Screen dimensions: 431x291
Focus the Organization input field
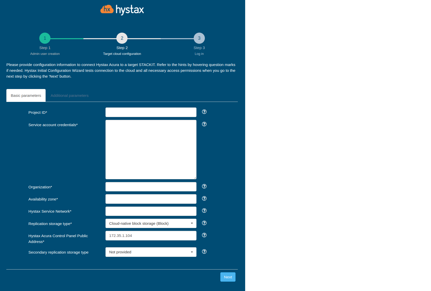(151, 187)
